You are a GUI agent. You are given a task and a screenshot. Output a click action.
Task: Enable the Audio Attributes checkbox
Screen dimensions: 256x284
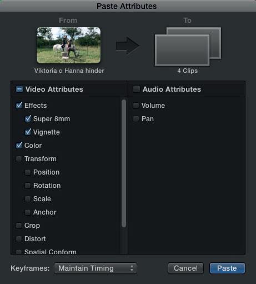coord(137,89)
